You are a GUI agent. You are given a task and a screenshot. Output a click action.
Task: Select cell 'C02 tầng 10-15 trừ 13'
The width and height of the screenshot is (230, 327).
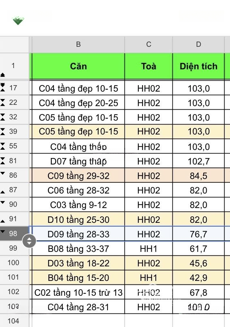pos(78,292)
